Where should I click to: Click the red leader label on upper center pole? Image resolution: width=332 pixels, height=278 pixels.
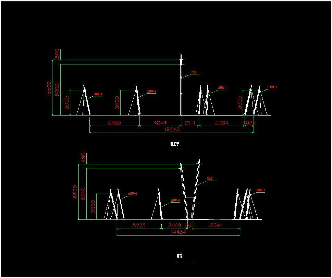pyautogui.click(x=194, y=72)
